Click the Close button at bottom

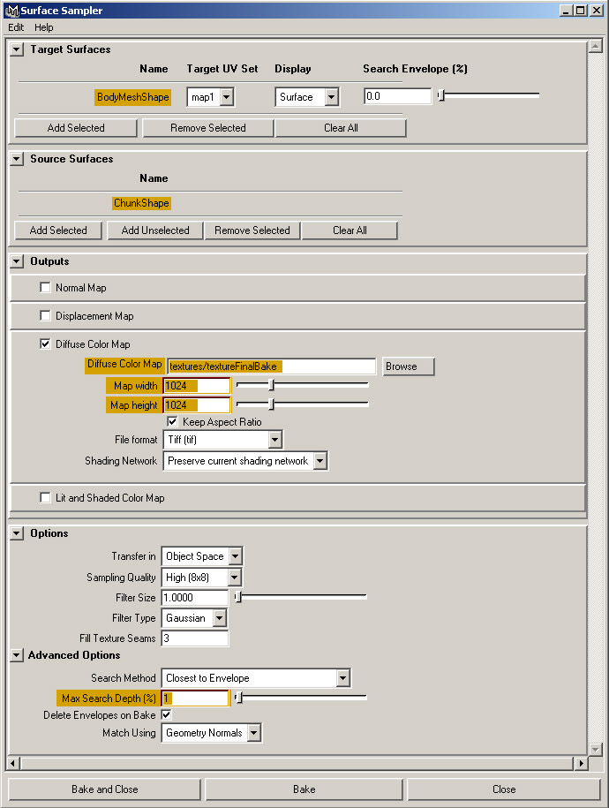[504, 789]
